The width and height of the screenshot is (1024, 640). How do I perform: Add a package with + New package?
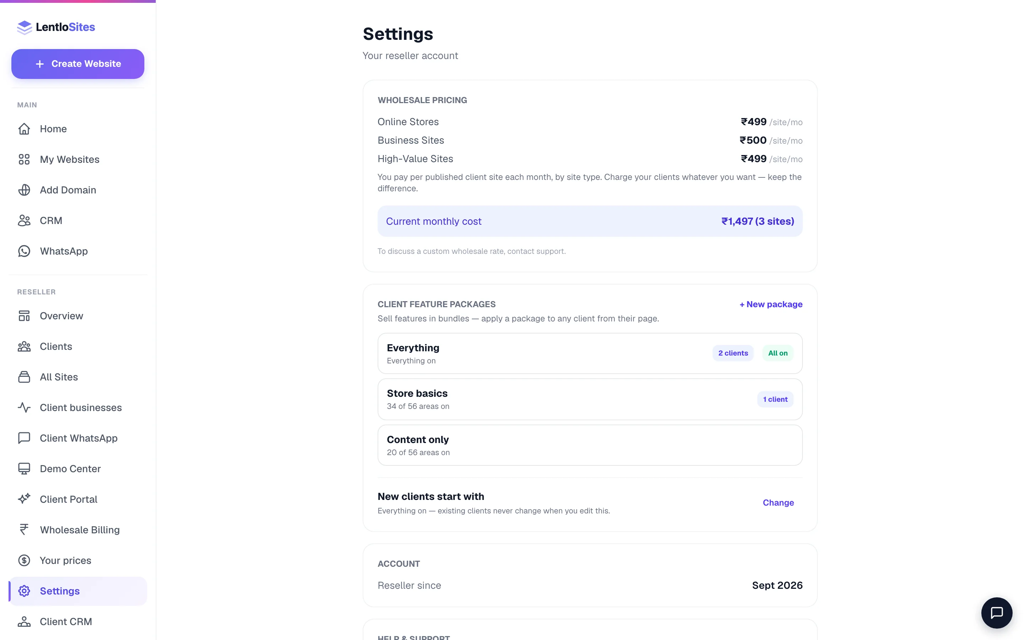point(770,304)
